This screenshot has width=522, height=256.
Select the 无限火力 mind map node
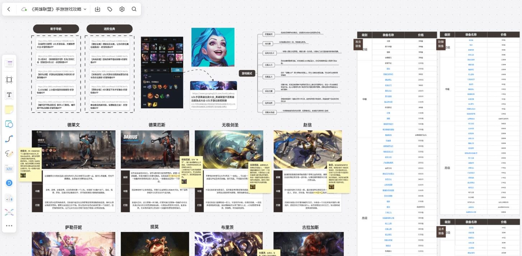pos(268,65)
